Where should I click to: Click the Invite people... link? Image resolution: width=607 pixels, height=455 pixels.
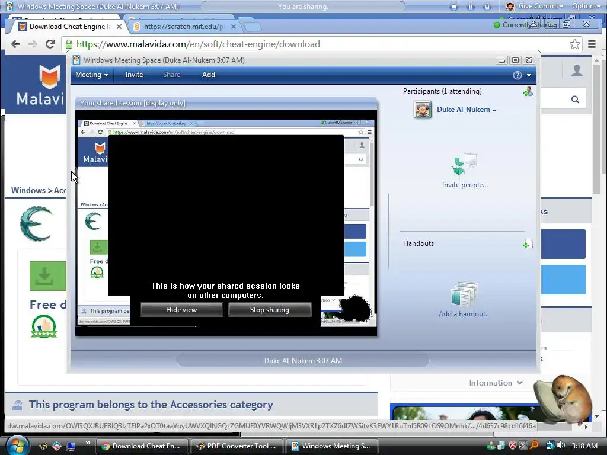pyautogui.click(x=465, y=185)
